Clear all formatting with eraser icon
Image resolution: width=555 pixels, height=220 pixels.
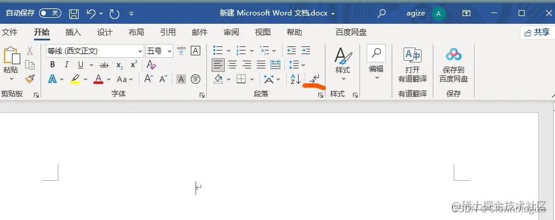coord(151,65)
